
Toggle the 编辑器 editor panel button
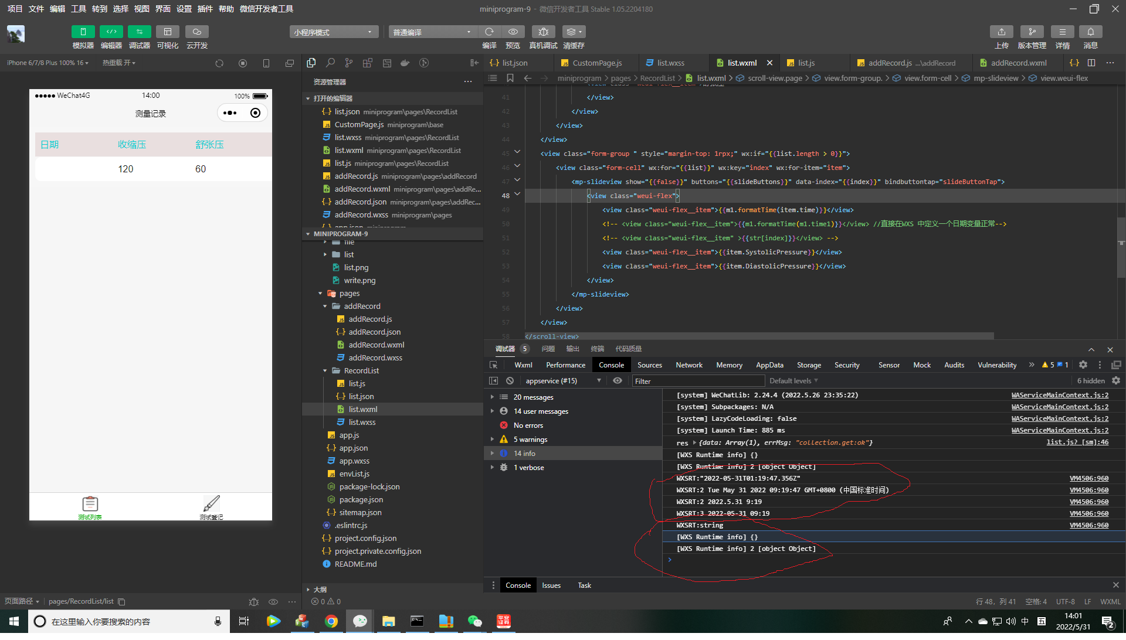coord(111,32)
